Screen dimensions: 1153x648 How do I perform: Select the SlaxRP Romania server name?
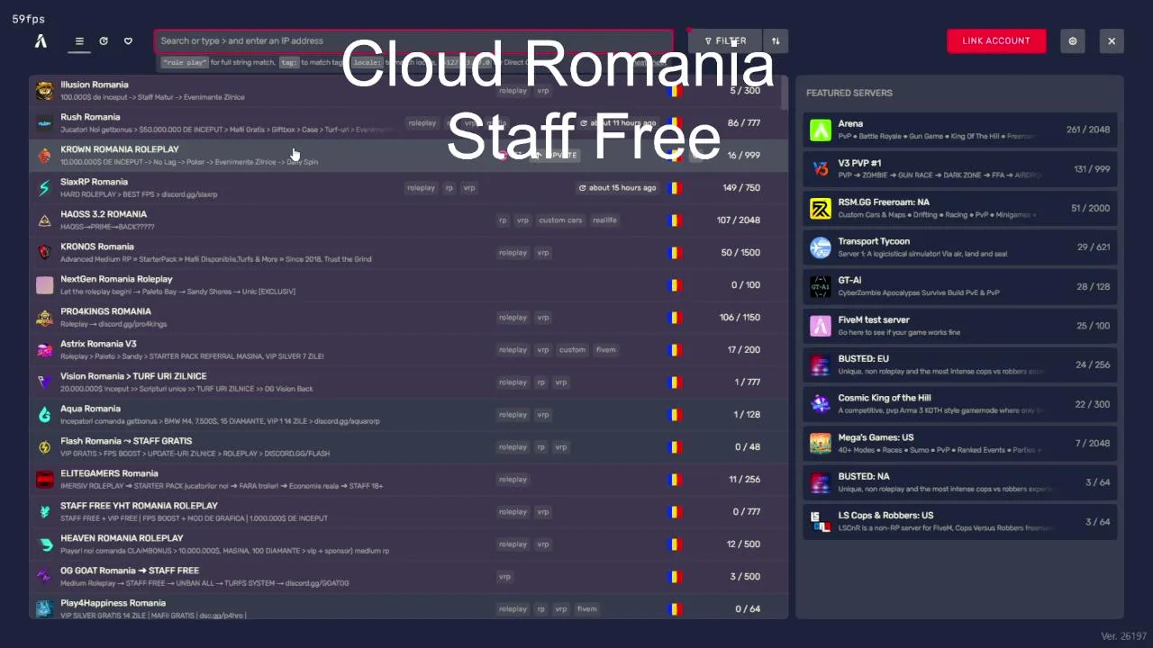click(94, 182)
